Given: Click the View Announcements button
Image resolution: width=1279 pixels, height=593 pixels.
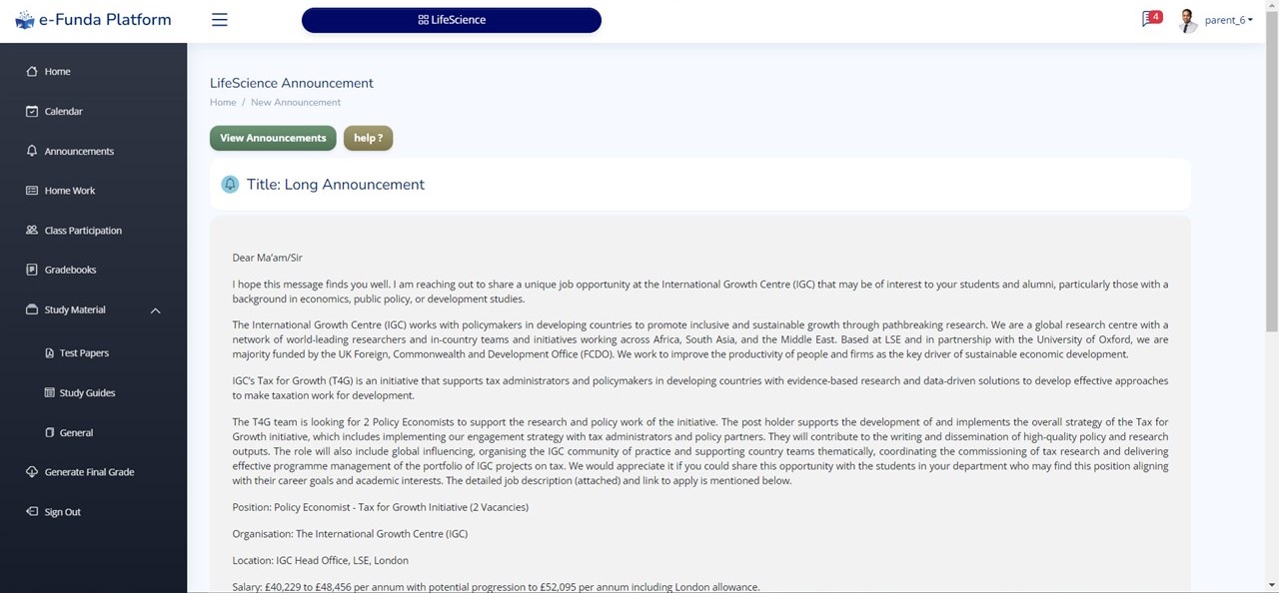Looking at the screenshot, I should [273, 138].
